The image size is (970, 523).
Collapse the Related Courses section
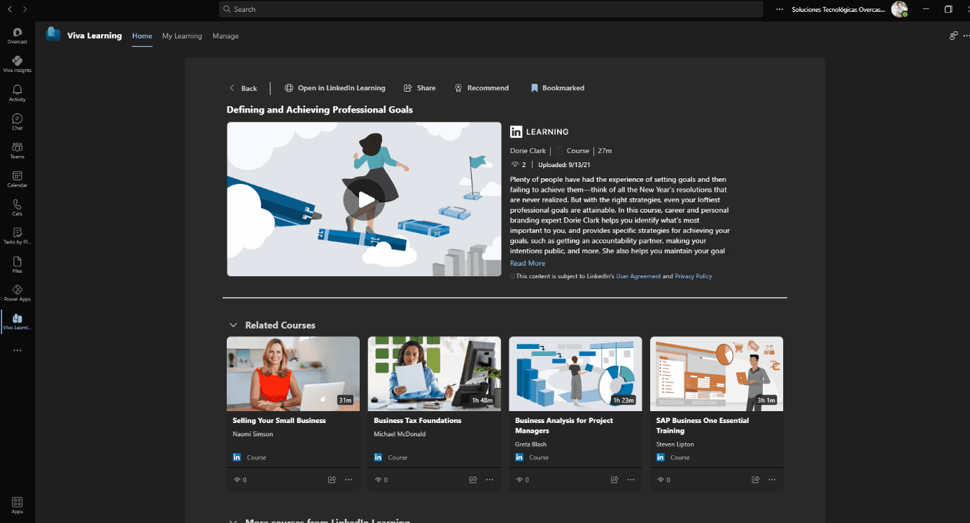(x=233, y=325)
